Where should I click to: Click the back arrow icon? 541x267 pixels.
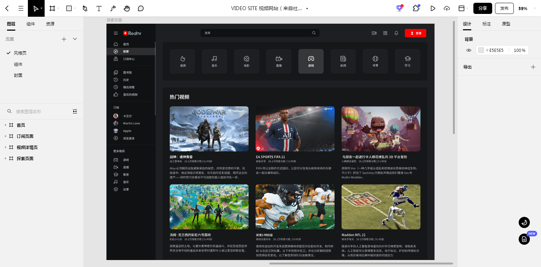coord(7,8)
